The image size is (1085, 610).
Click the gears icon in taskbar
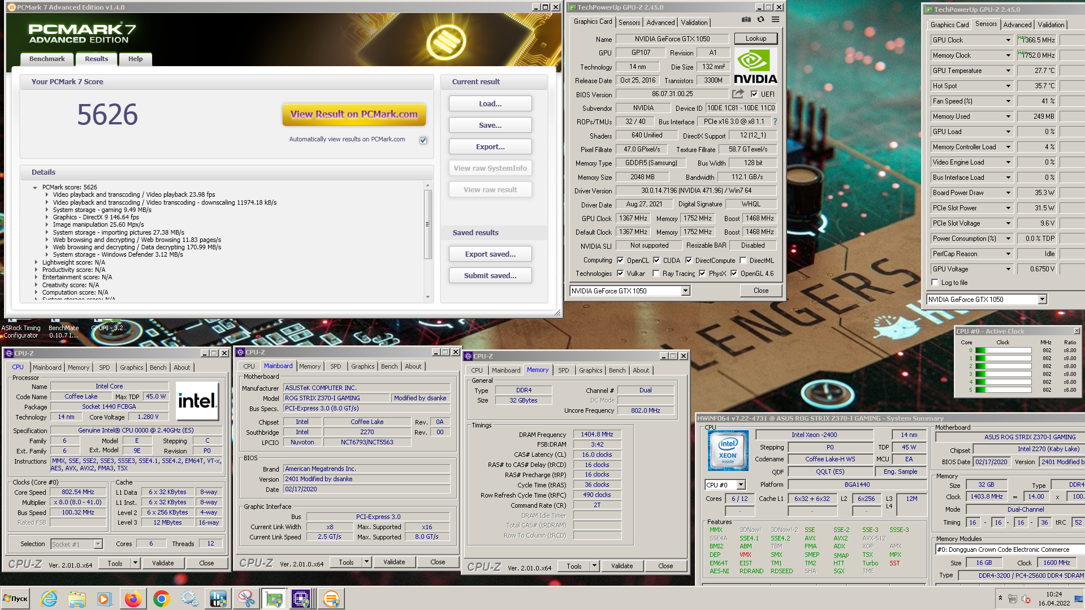click(190, 599)
